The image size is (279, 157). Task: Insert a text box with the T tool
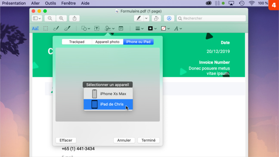[x=96, y=28]
